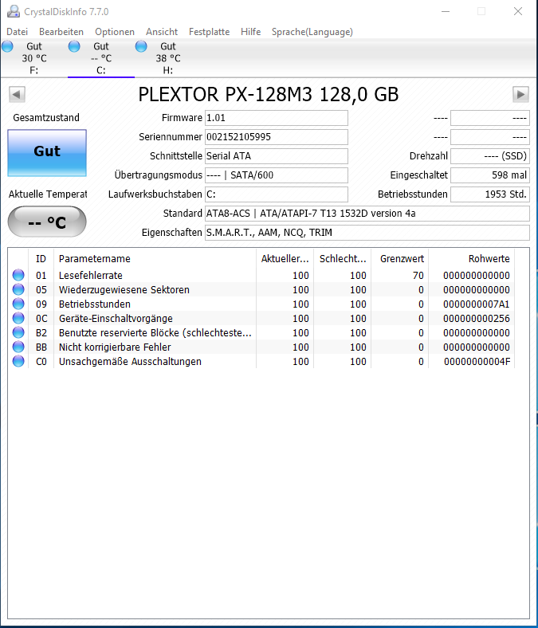Click the Seriennummer field
Viewport: 538px width, 628px height.
coord(277,137)
